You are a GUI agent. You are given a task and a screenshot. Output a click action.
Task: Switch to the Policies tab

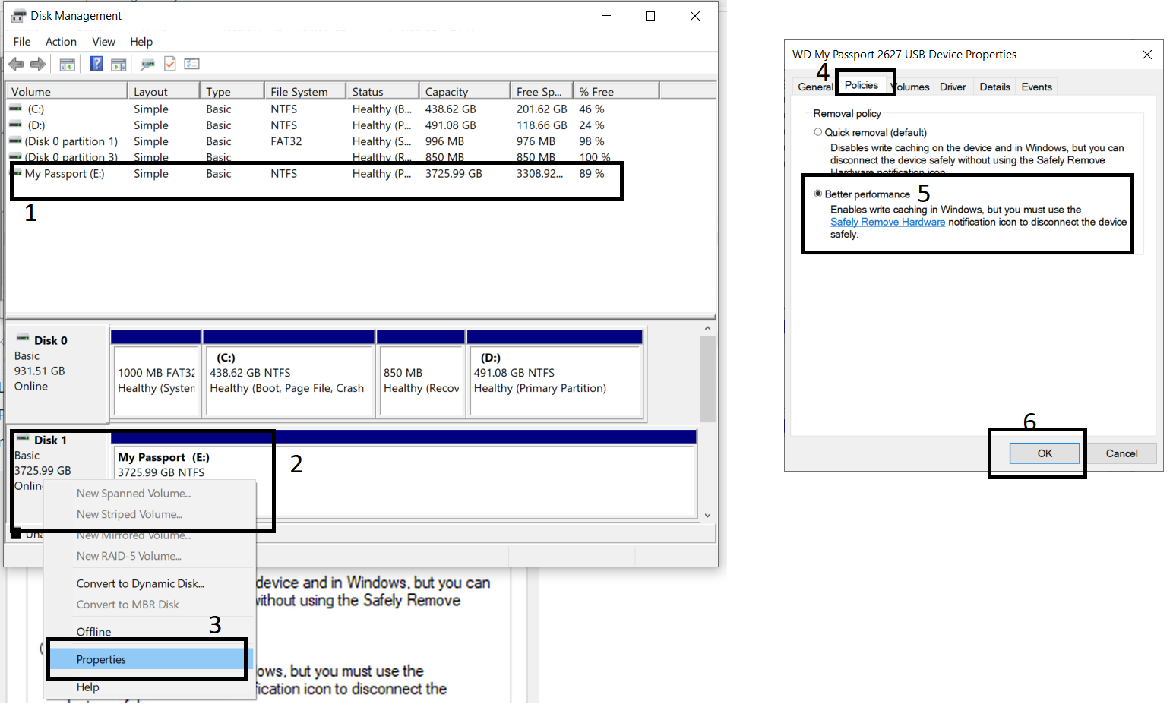pos(862,85)
